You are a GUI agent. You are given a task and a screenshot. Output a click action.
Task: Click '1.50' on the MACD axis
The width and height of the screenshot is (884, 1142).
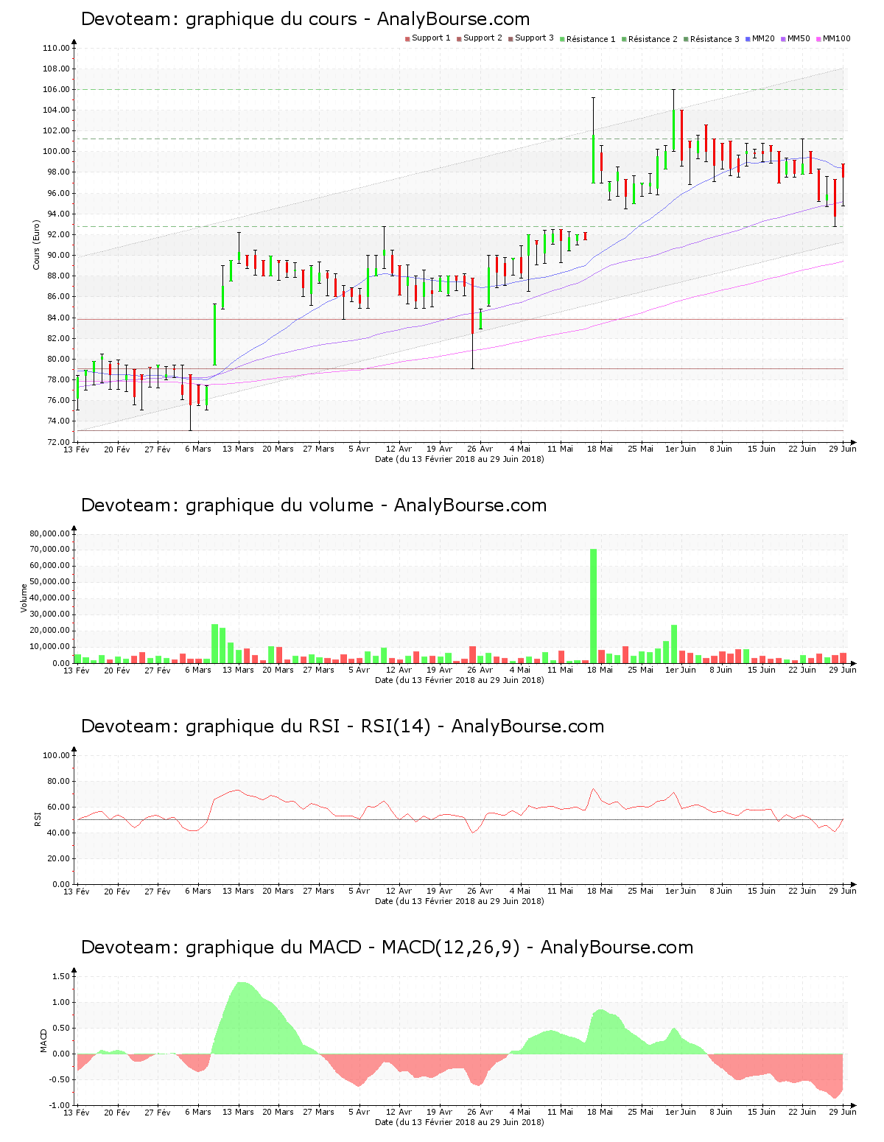tap(62, 976)
